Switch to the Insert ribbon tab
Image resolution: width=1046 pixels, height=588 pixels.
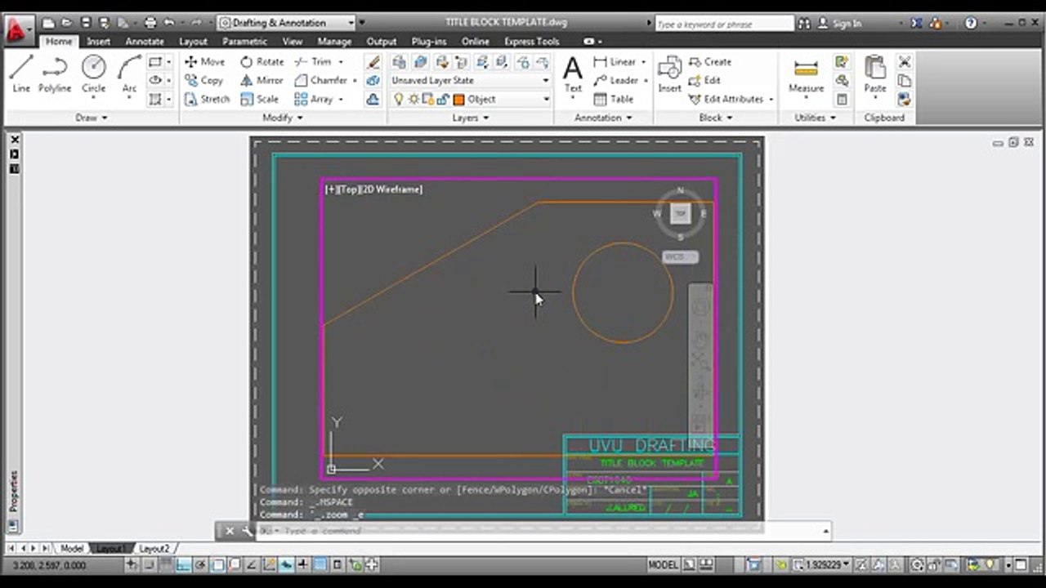coord(98,42)
